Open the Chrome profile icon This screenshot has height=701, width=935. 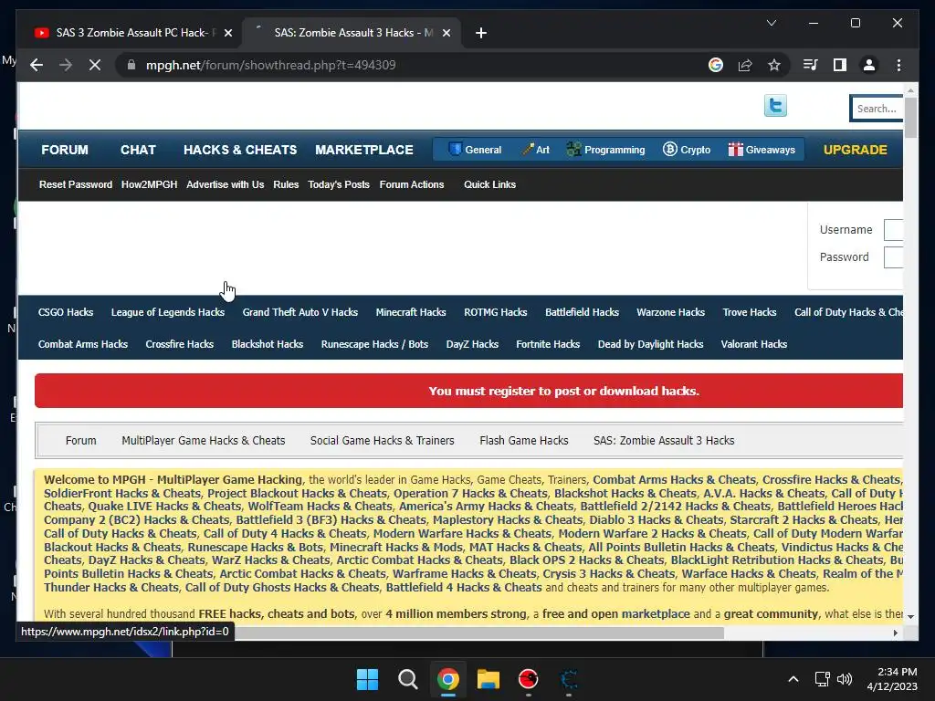(869, 65)
